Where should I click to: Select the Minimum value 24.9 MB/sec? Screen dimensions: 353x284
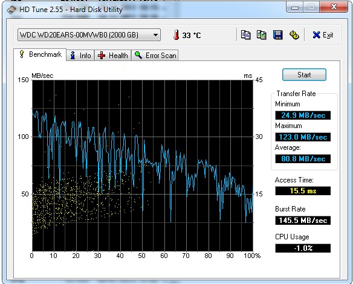point(303,115)
